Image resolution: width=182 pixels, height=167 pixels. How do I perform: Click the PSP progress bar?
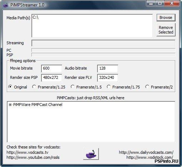[x=103, y=55]
